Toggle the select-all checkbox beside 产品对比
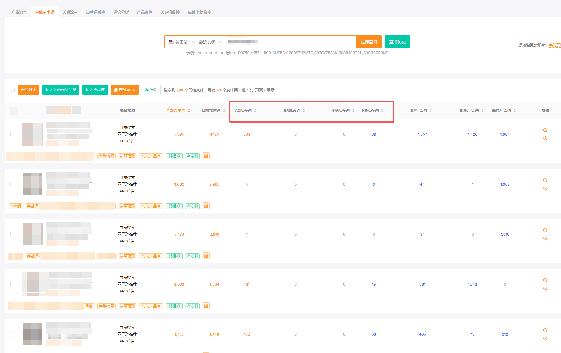561x353 pixels. [x=12, y=90]
